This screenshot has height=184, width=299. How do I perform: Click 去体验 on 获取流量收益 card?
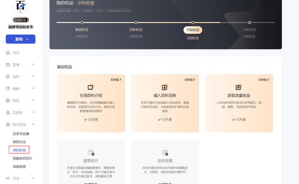pos(263,80)
